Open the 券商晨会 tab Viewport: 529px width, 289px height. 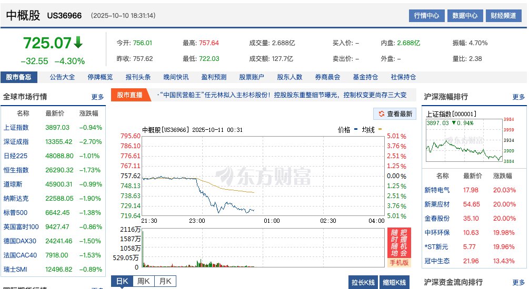[x=327, y=77]
